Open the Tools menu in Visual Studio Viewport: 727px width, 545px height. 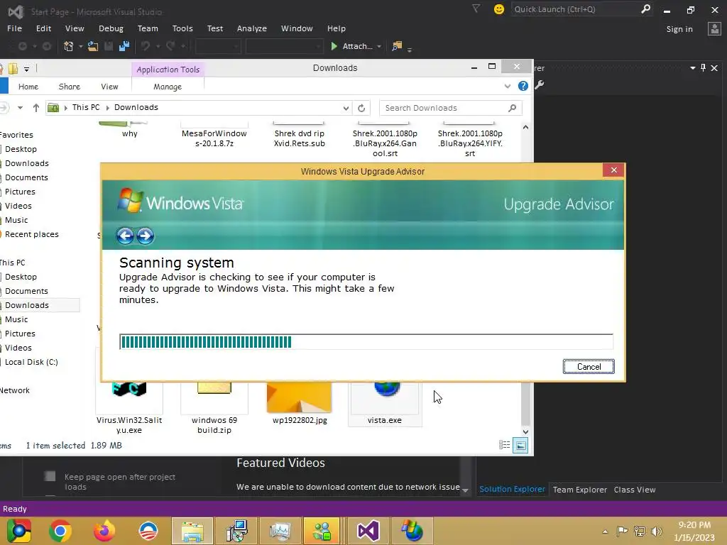(x=182, y=28)
